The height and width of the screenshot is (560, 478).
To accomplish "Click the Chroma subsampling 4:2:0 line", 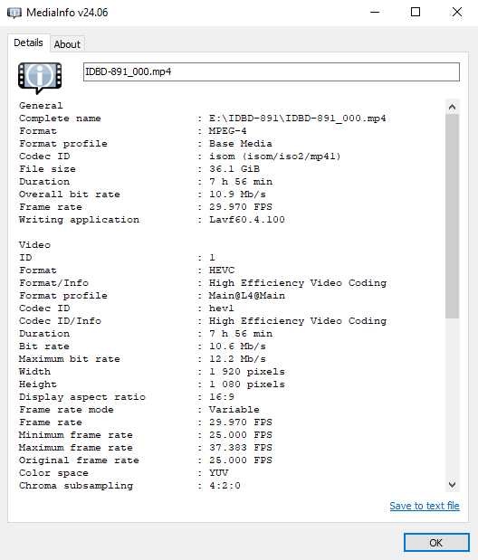I will click(129, 486).
